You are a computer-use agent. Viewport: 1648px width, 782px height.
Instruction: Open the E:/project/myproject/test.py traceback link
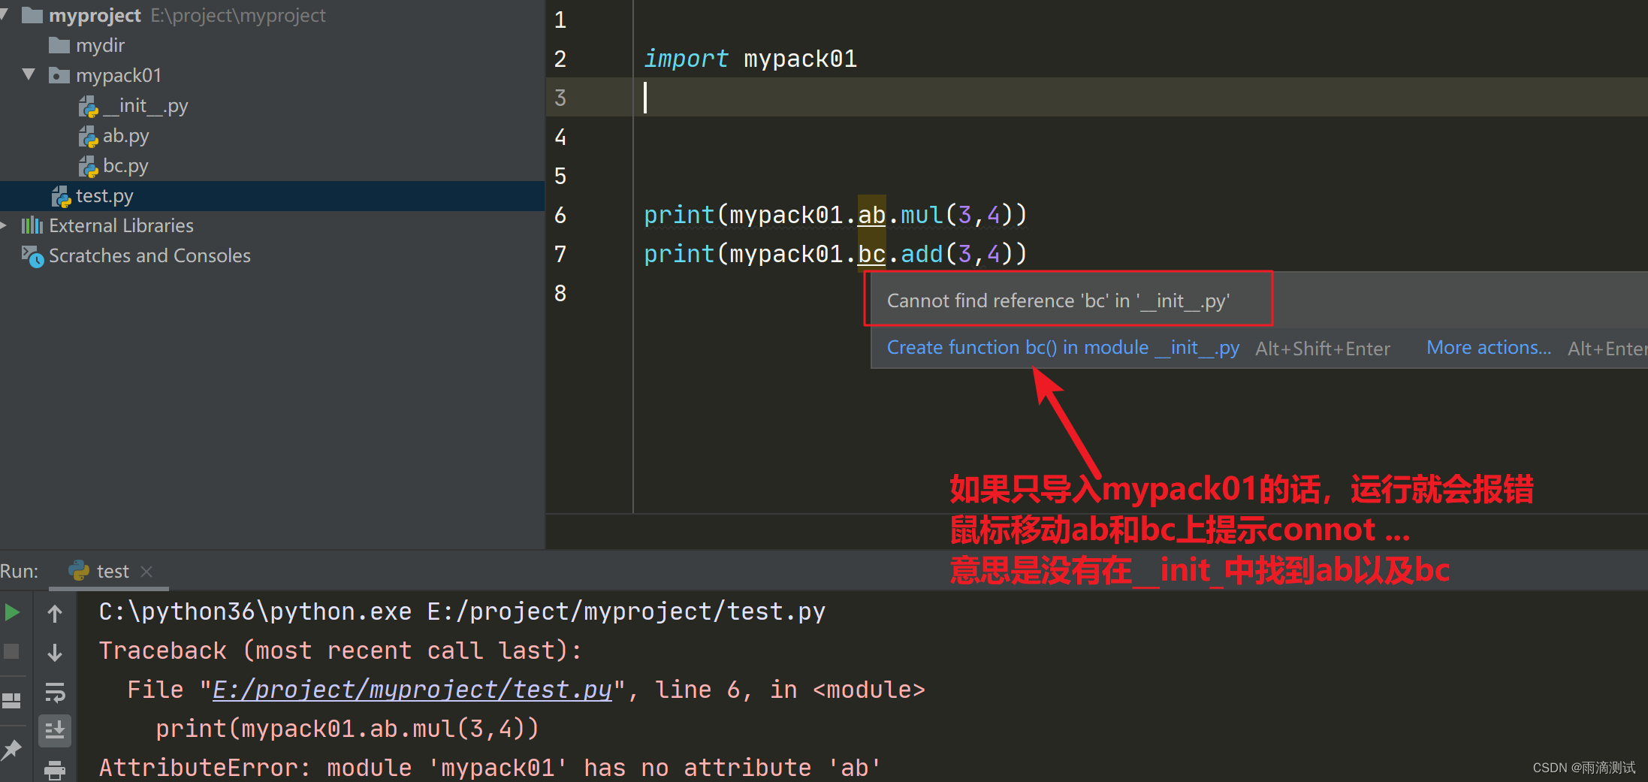click(412, 690)
